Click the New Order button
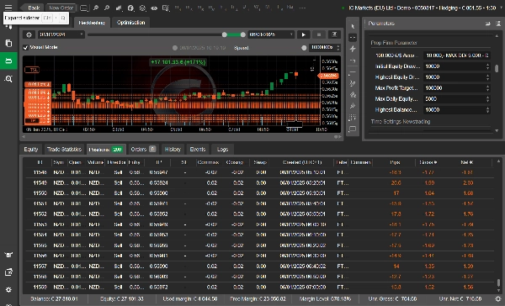The height and width of the screenshot is (306, 505). [x=61, y=8]
